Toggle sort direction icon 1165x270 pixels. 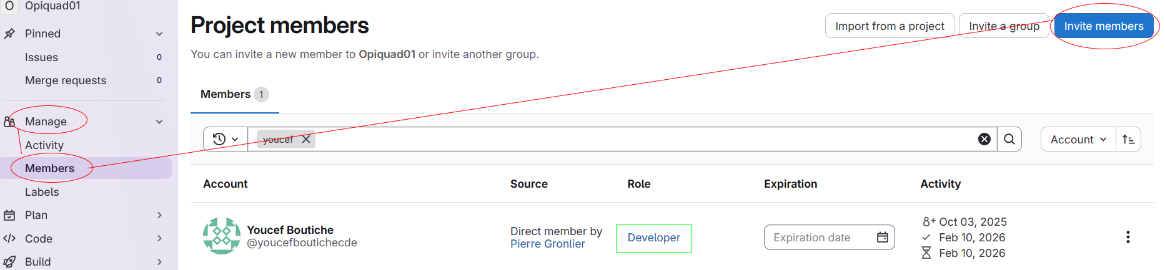coord(1128,139)
